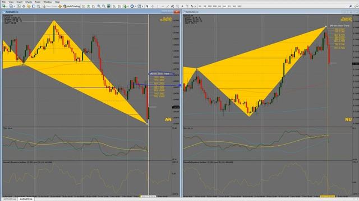
Task: Select the trendline drawing tool
Action: (168, 6)
